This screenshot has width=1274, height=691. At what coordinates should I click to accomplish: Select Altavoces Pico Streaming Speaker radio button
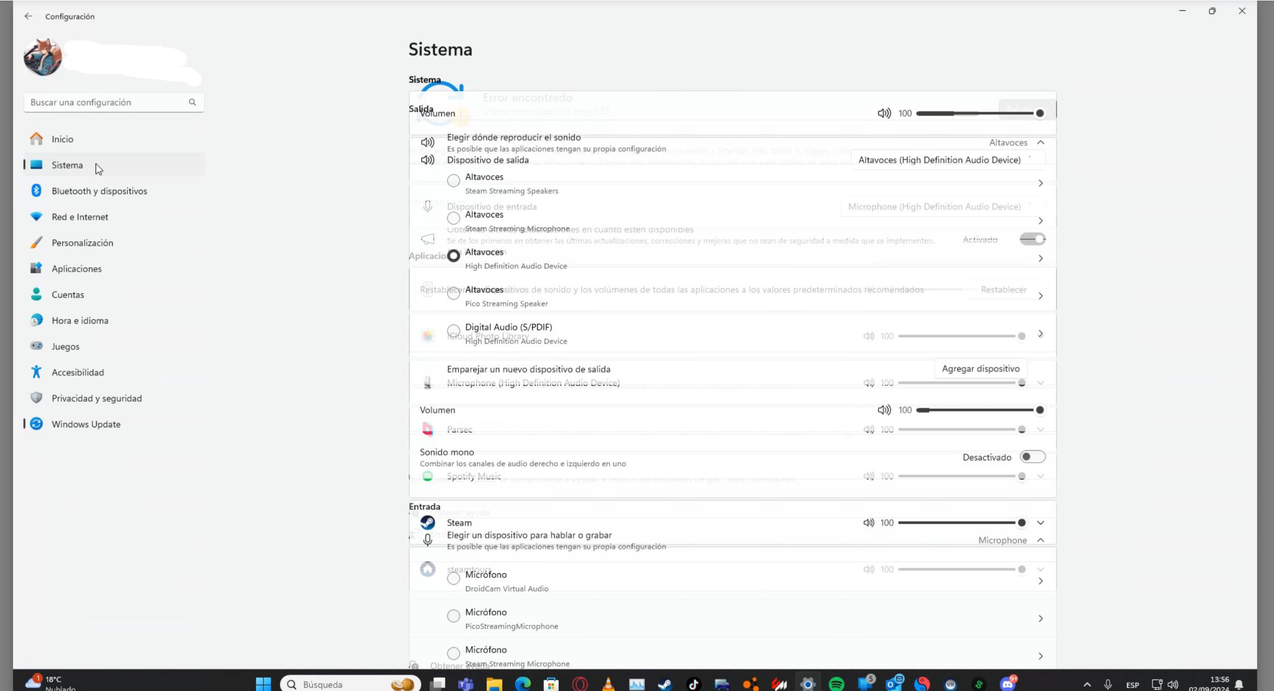(x=453, y=293)
